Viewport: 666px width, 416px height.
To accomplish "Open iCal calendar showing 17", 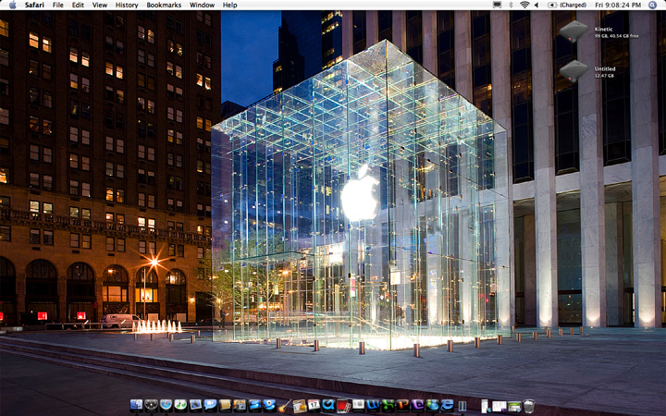I will point(314,405).
